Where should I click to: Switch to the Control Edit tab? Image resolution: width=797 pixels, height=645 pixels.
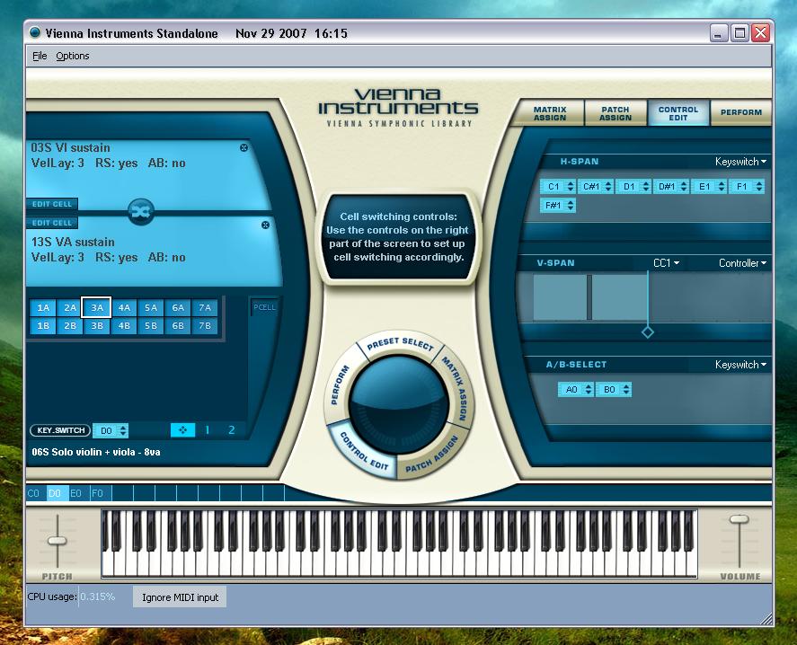(678, 113)
